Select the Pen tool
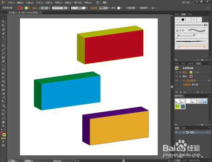The image size is (212, 162). [x=3, y=34]
